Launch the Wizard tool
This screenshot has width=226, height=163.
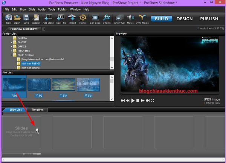pyautogui.click(x=35, y=19)
